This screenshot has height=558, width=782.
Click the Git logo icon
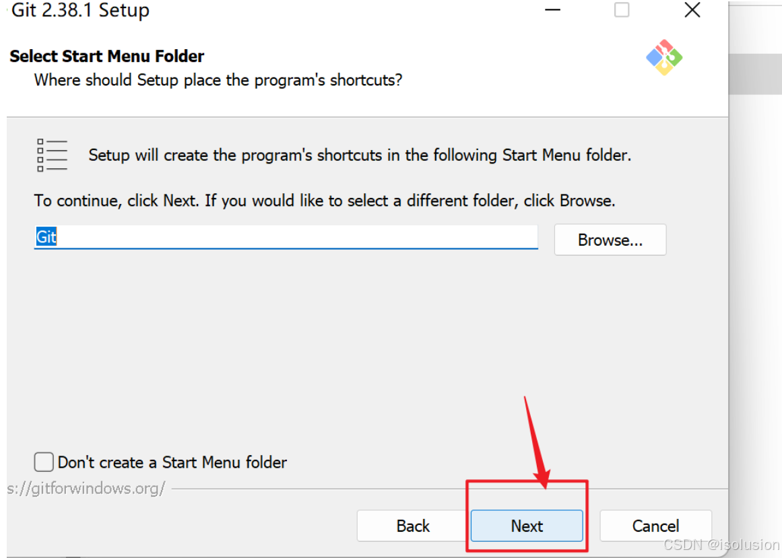pos(664,57)
